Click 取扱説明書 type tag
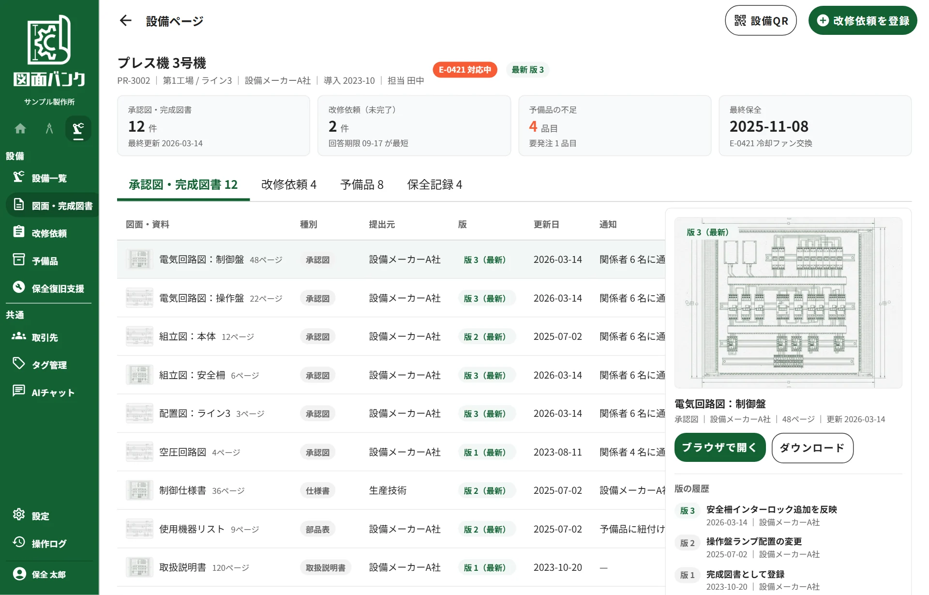The width and height of the screenshot is (929, 595). click(x=326, y=568)
